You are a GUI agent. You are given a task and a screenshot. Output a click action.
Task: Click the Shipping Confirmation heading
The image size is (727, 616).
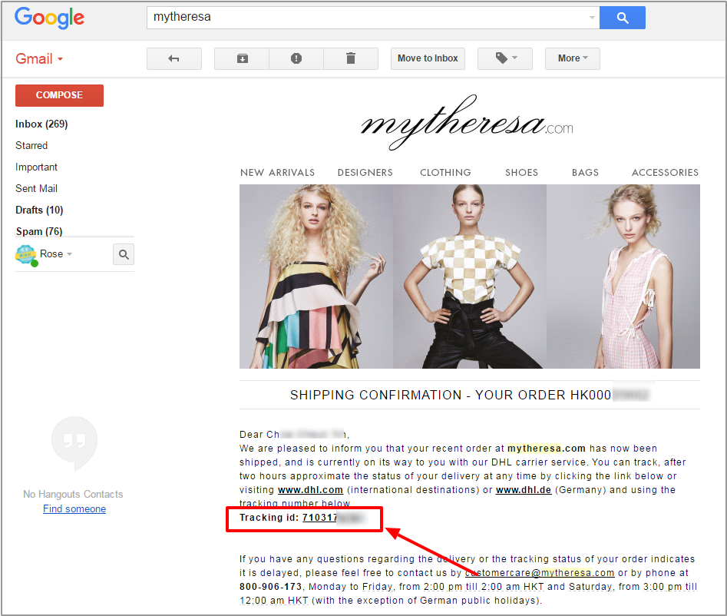click(x=469, y=396)
